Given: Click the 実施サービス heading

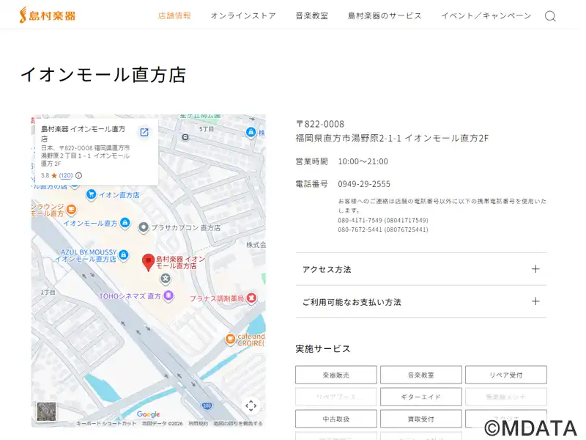Looking at the screenshot, I should [323, 349].
